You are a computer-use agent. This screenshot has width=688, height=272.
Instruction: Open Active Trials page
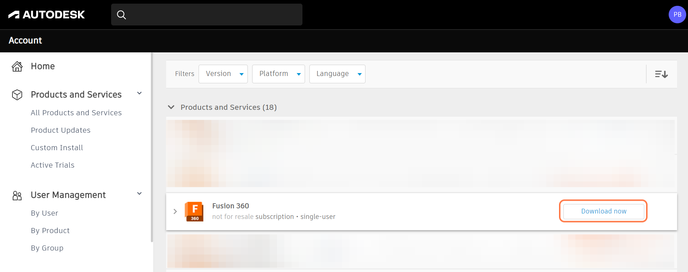(52, 165)
